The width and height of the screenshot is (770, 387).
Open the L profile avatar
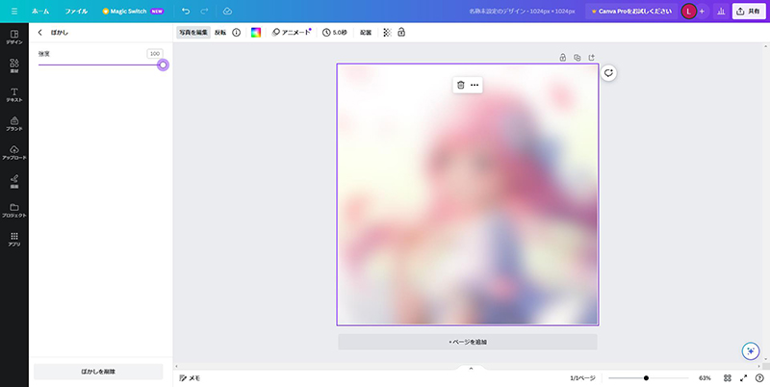coord(688,12)
